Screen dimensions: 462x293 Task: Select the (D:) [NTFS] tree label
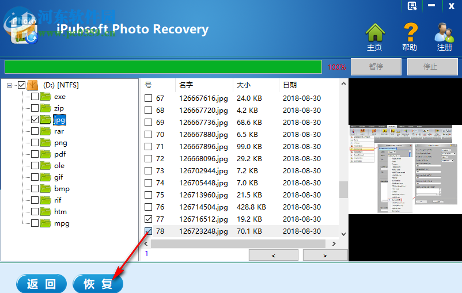coord(60,85)
